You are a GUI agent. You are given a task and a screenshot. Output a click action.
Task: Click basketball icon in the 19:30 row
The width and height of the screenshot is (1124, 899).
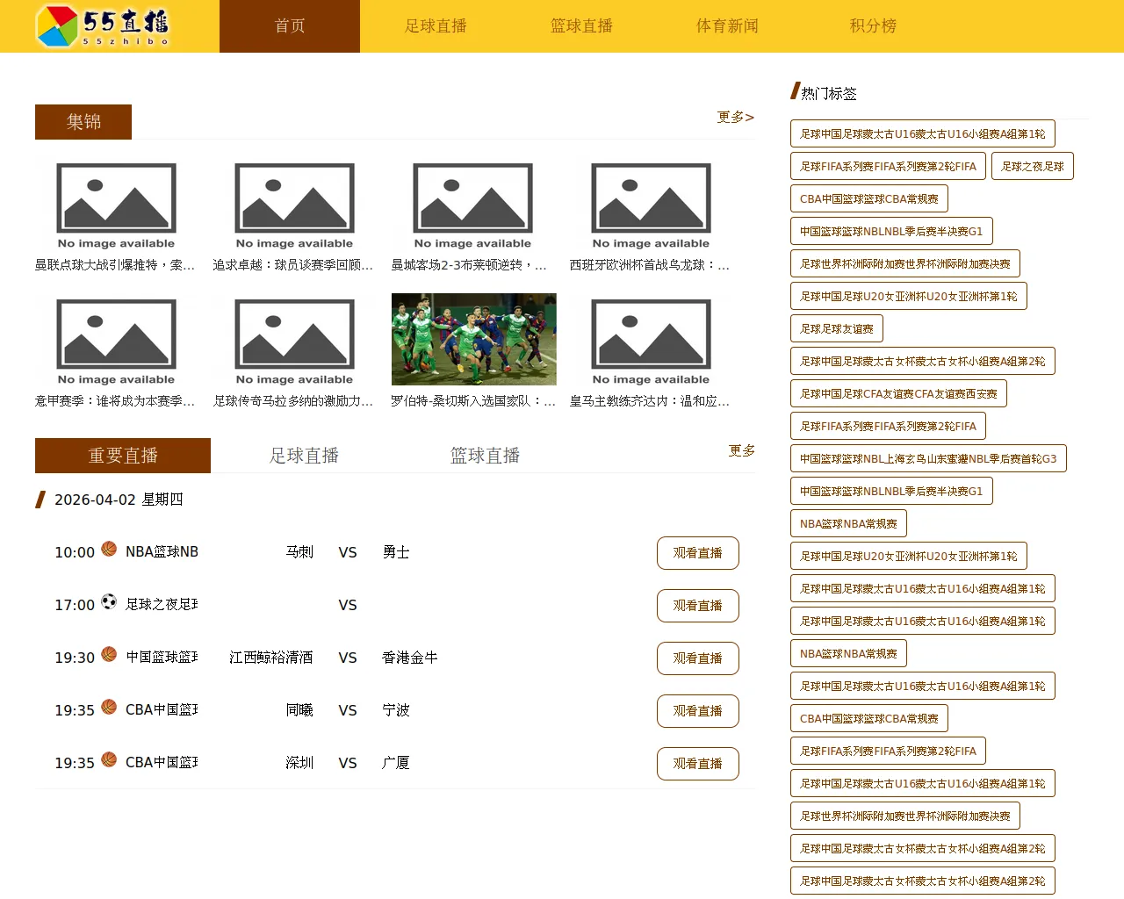(109, 654)
